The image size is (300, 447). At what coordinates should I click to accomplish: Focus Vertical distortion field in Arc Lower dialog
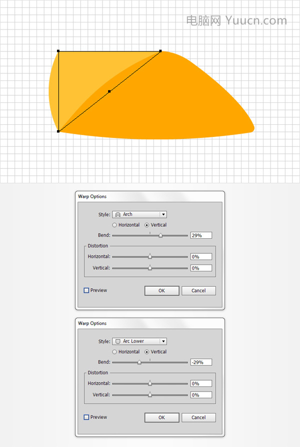[x=201, y=395]
